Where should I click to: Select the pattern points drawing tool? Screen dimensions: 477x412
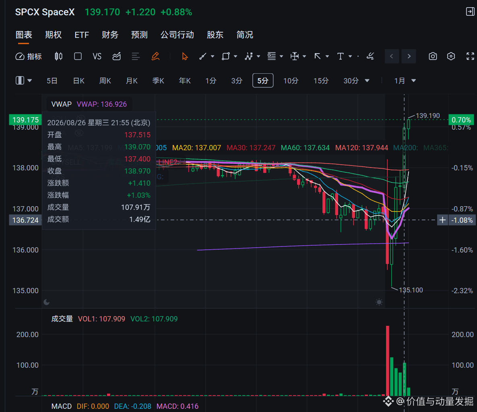[249, 56]
